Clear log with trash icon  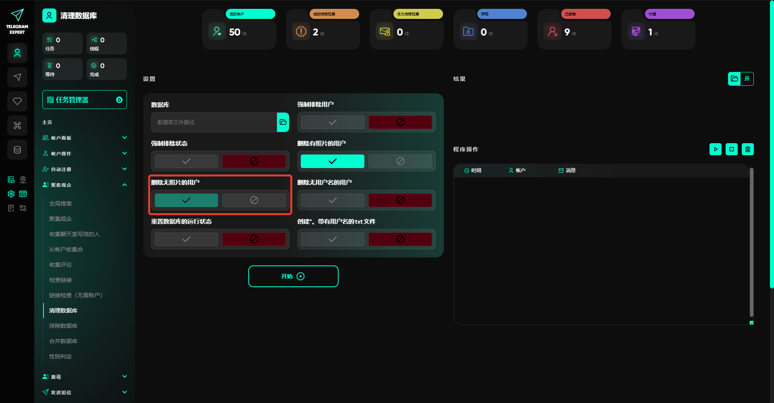(x=747, y=149)
